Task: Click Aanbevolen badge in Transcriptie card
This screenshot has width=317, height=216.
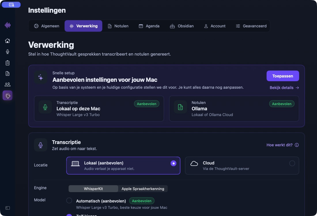Action: click(147, 104)
